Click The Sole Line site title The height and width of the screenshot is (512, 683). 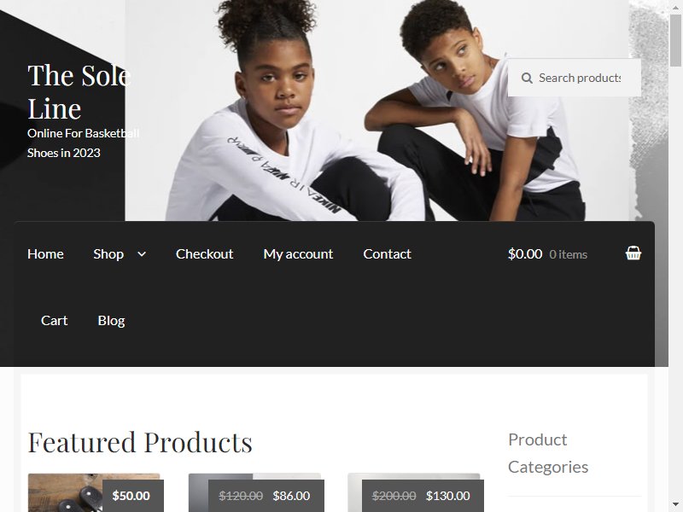pyautogui.click(x=79, y=92)
